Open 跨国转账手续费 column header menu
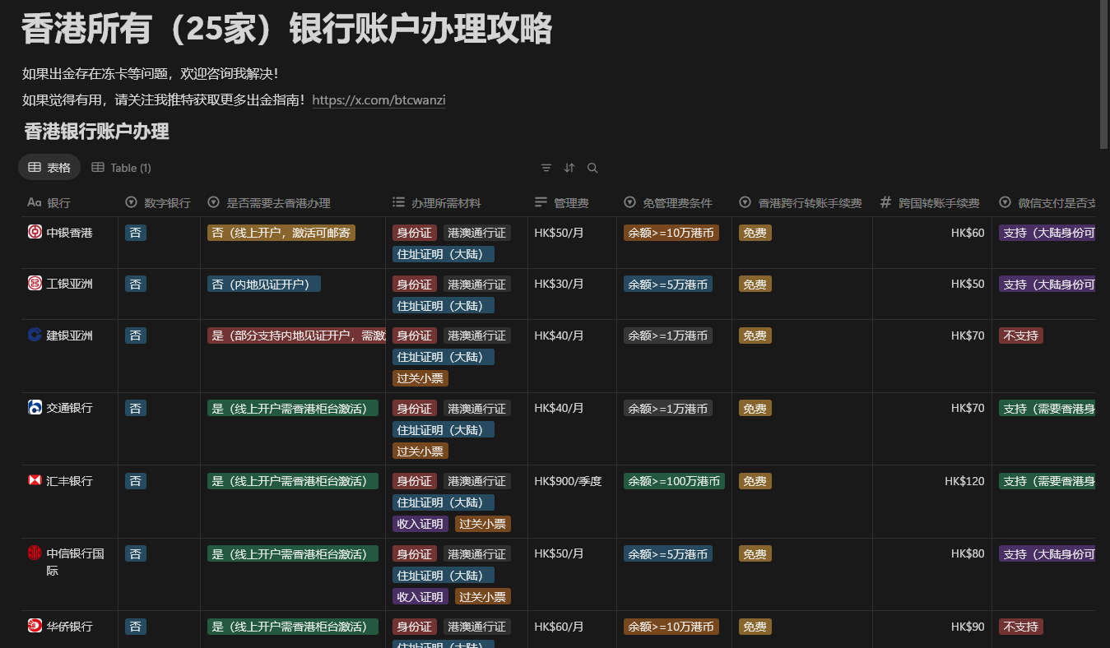 point(932,202)
